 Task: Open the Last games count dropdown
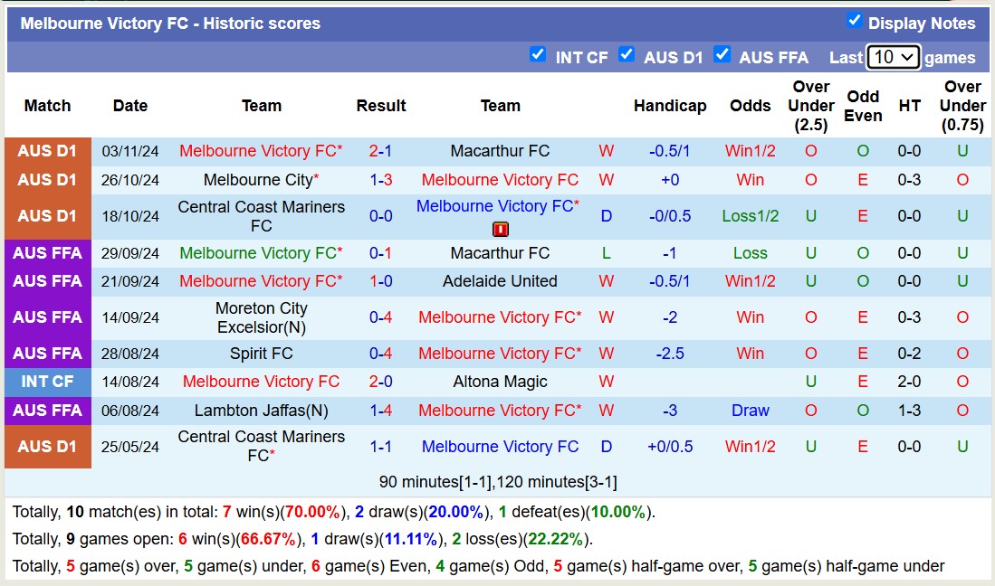point(893,56)
